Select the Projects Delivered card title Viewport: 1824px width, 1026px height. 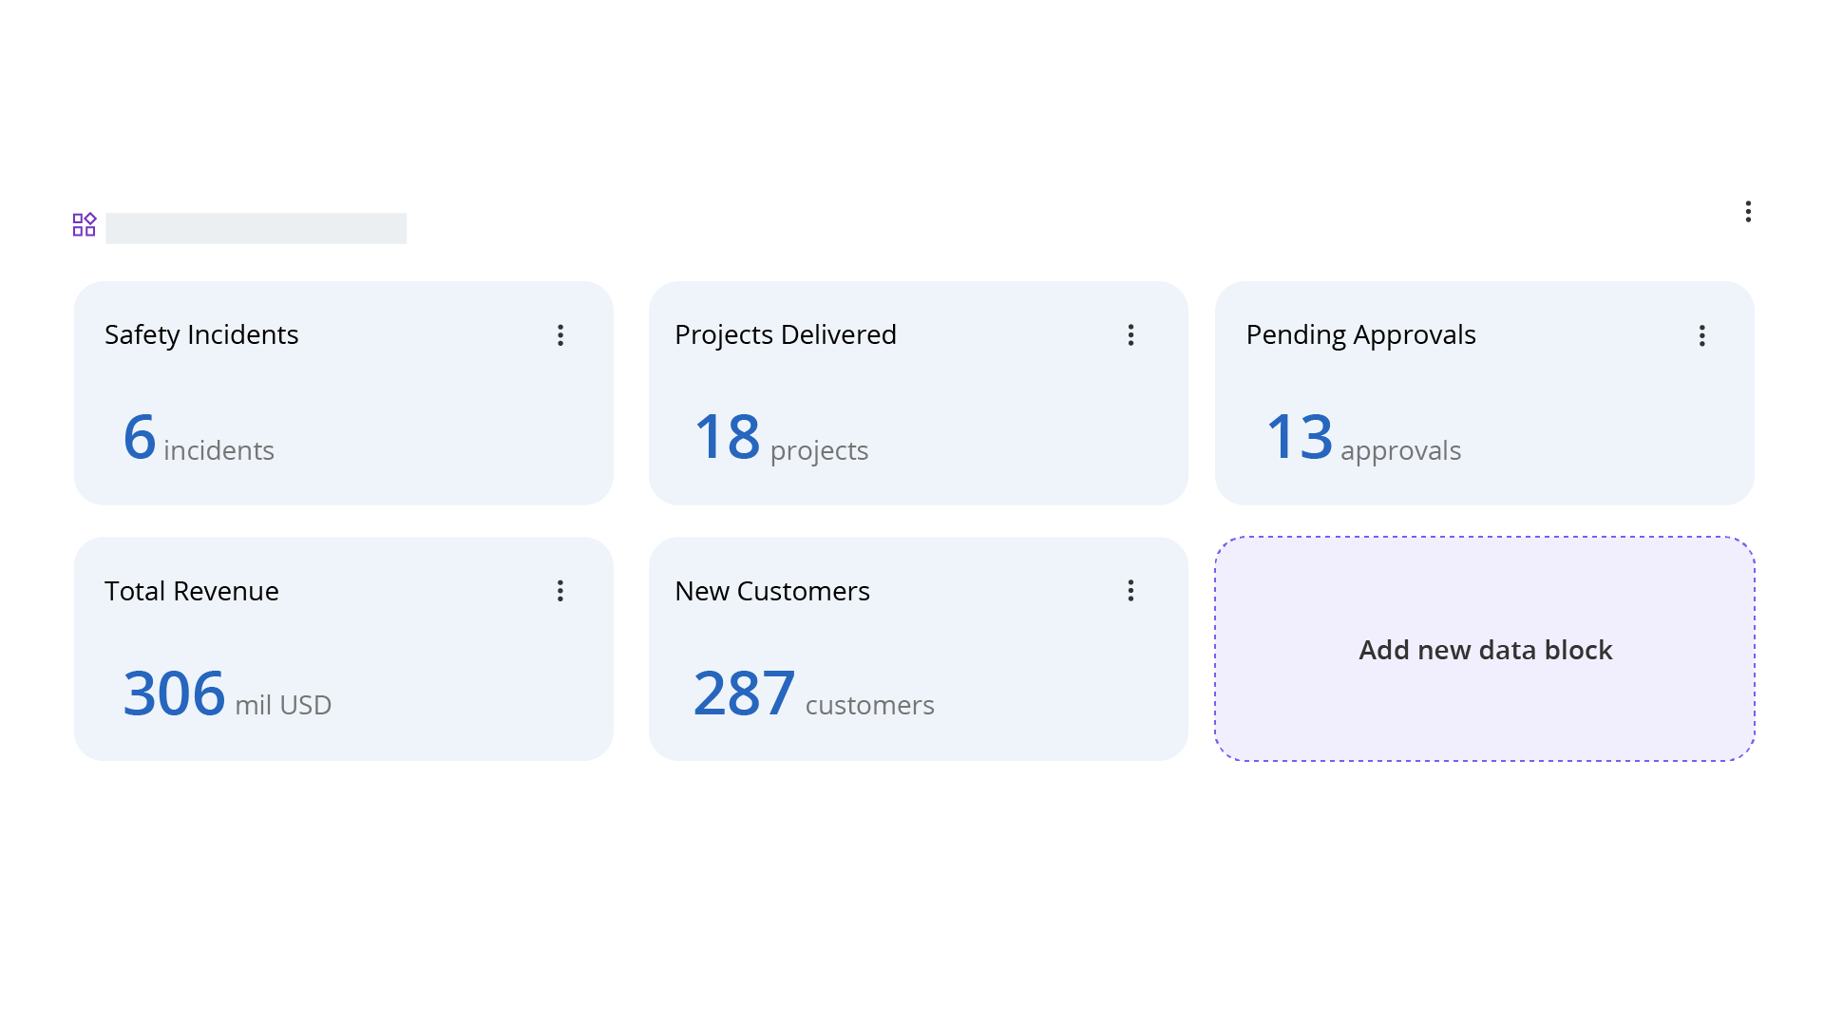pyautogui.click(x=786, y=334)
